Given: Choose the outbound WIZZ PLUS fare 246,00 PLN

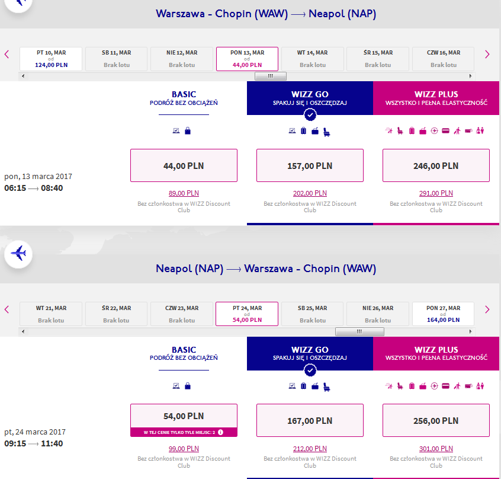Looking at the screenshot, I should point(436,165).
